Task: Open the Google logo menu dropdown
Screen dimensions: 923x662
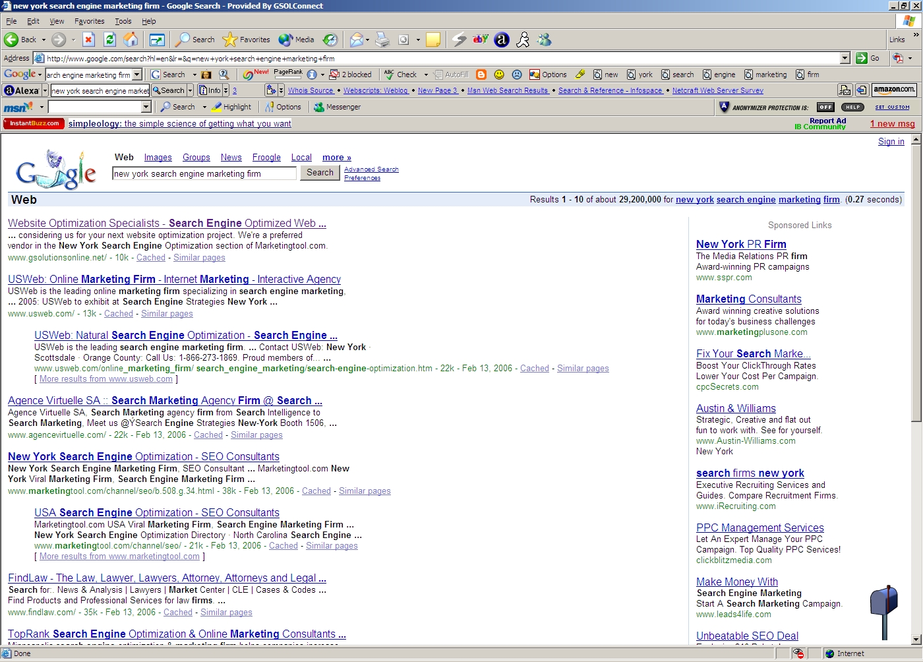Action: (40, 75)
